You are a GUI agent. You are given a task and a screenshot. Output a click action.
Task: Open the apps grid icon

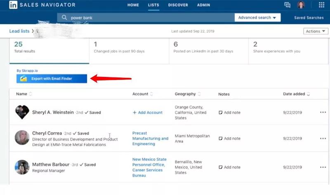[x=321, y=5]
